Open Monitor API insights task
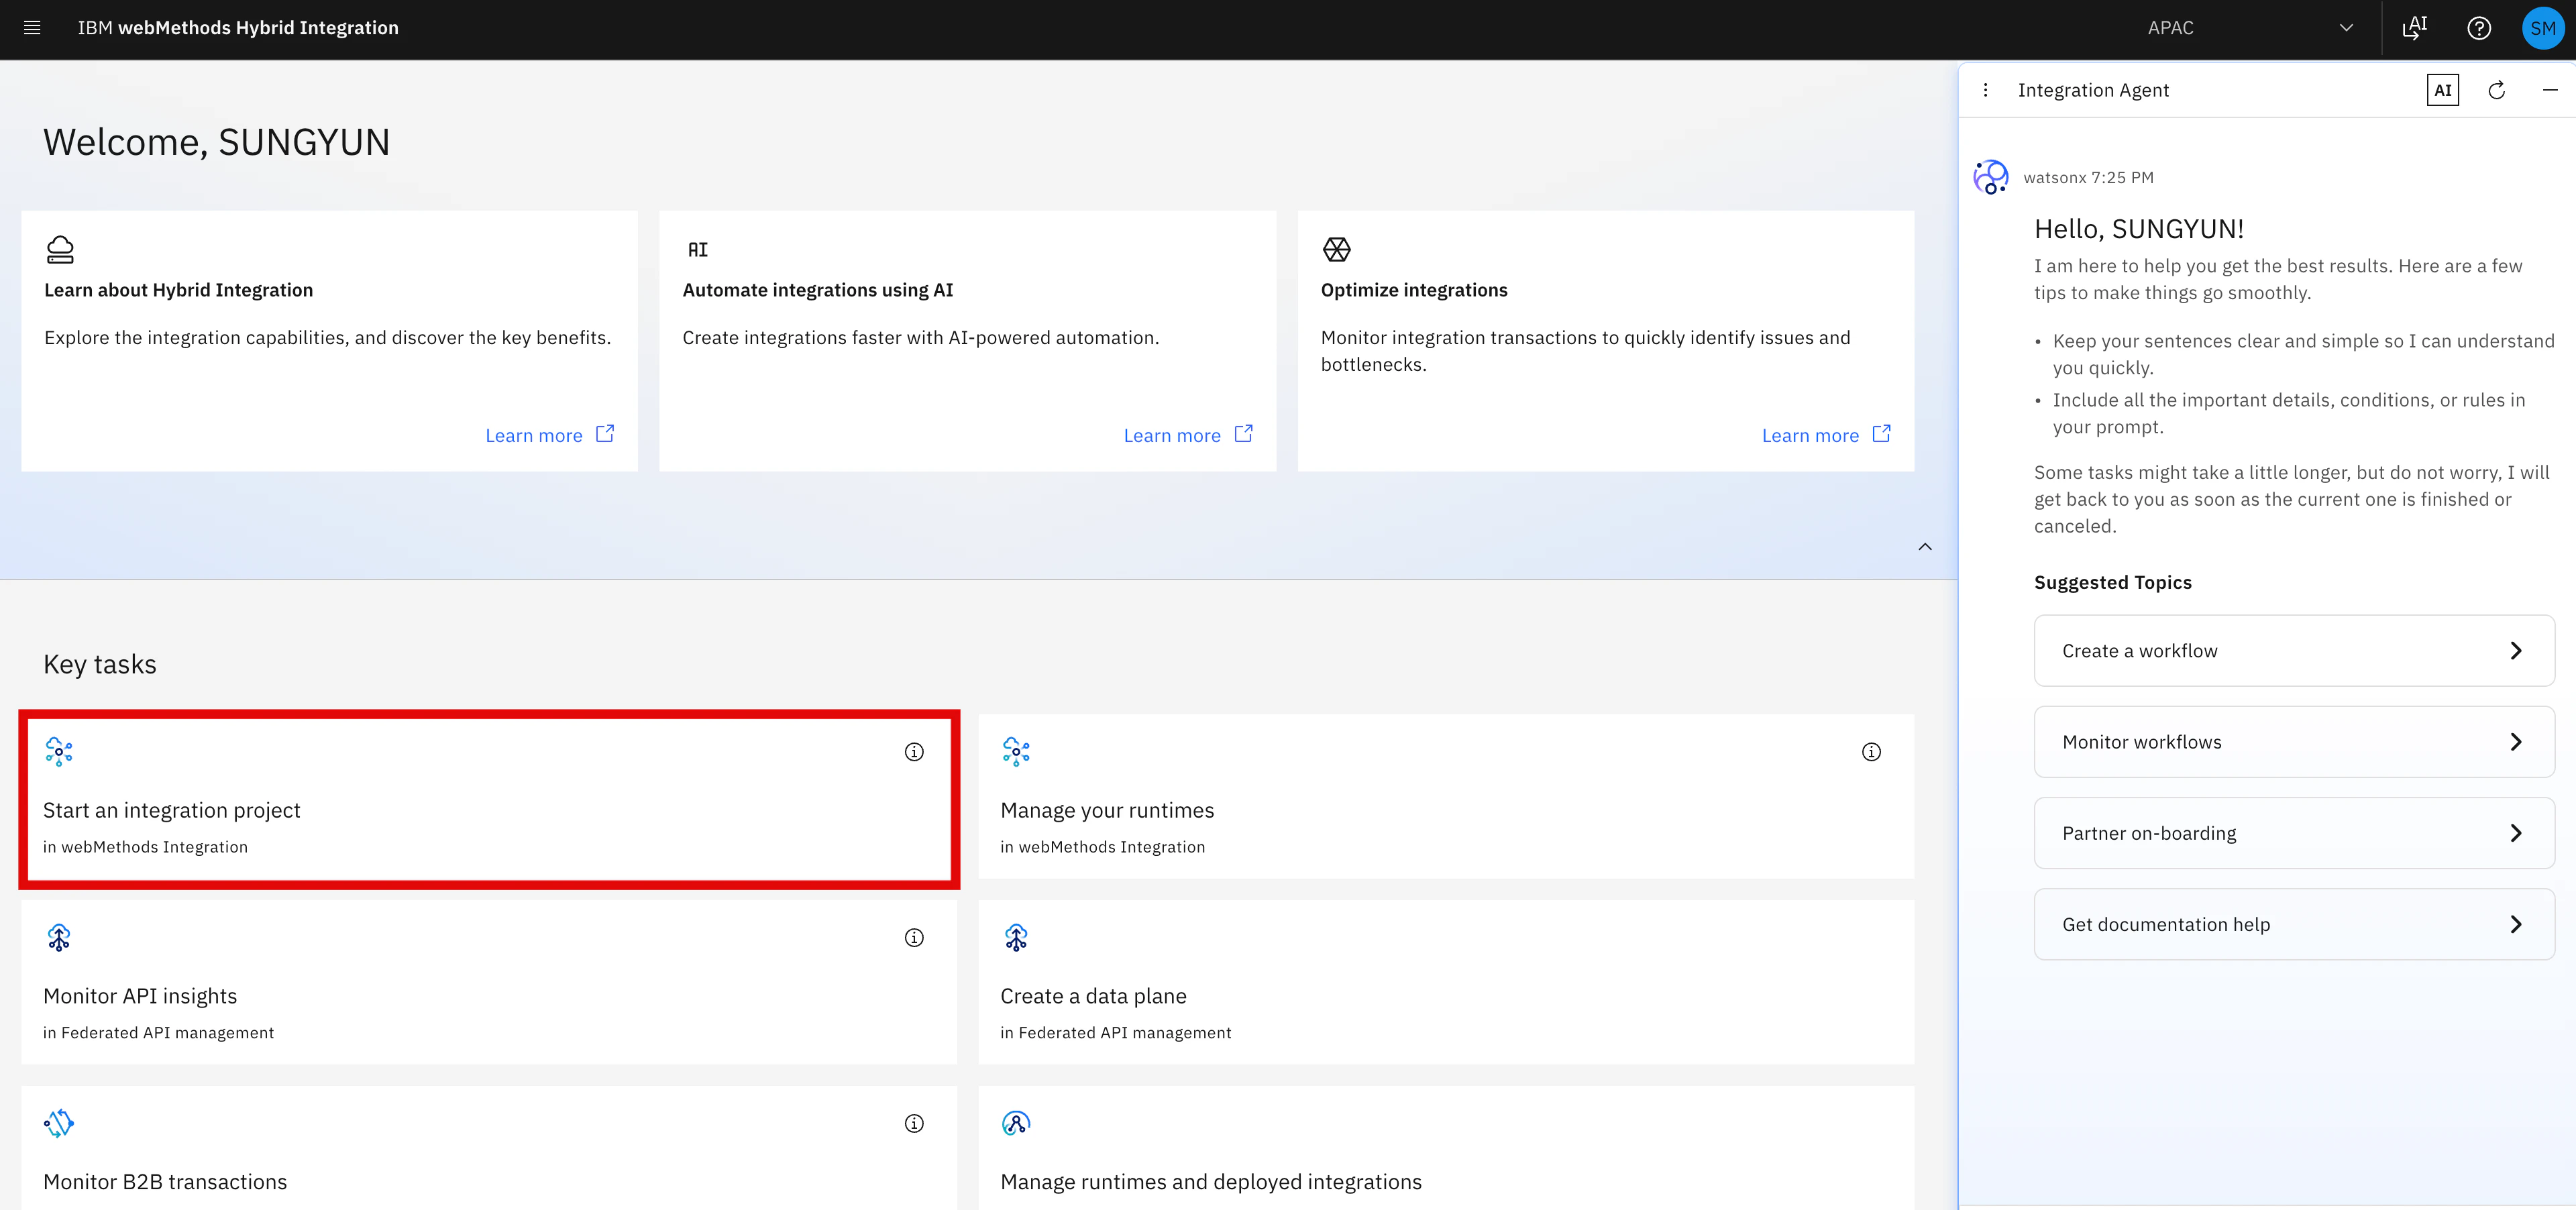This screenshot has height=1210, width=2576. point(489,982)
